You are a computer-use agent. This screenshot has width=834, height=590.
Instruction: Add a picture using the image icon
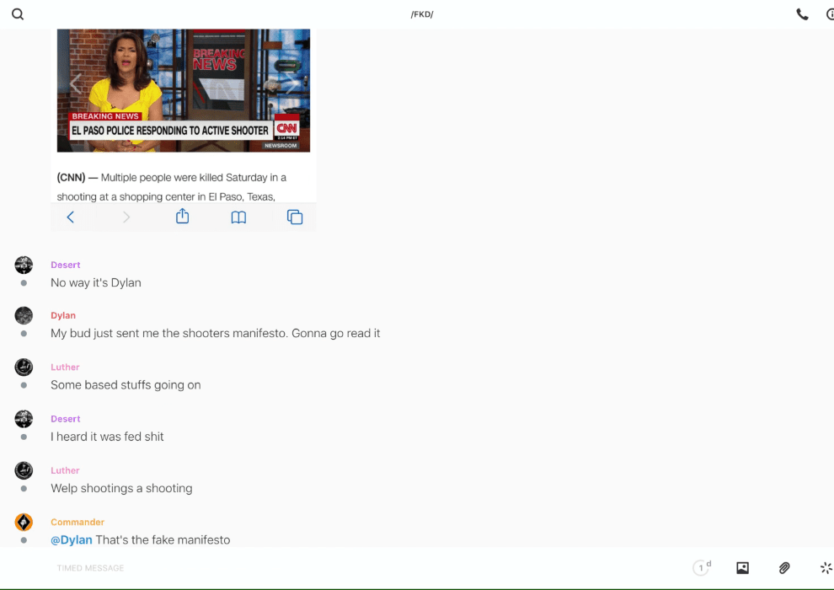(x=742, y=568)
